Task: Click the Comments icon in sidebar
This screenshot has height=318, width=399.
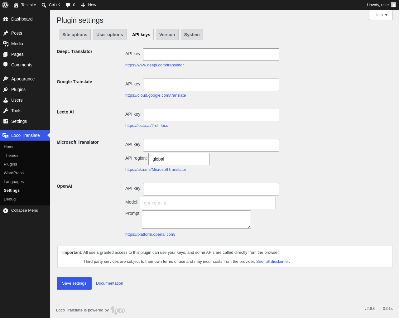Action: pos(6,65)
